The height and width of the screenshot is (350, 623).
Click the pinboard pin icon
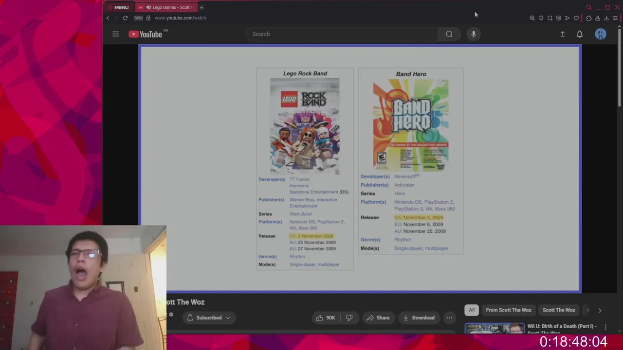[541, 18]
